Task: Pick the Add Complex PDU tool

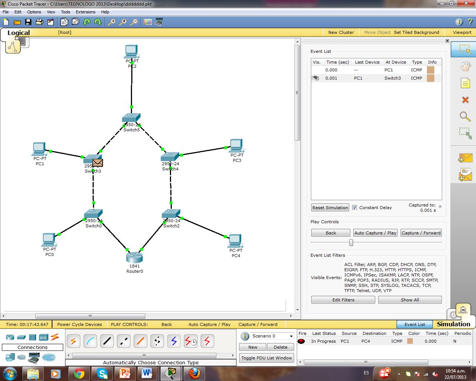Action: [x=465, y=173]
